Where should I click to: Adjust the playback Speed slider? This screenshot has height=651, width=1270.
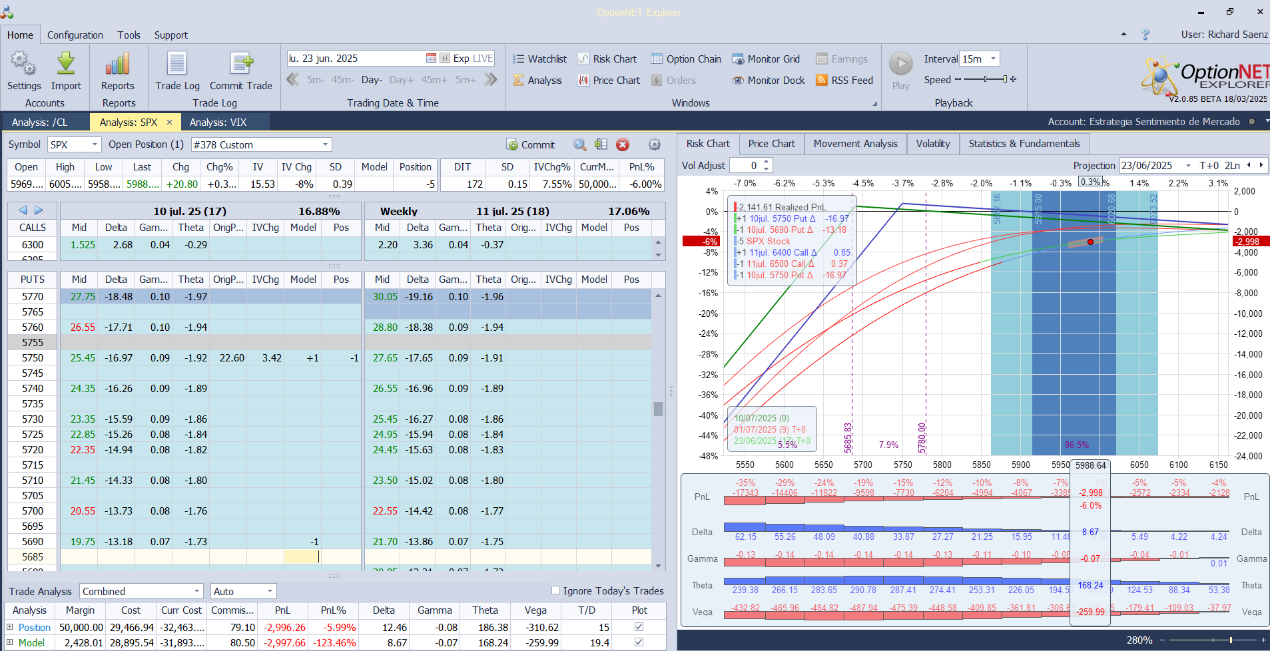click(986, 79)
